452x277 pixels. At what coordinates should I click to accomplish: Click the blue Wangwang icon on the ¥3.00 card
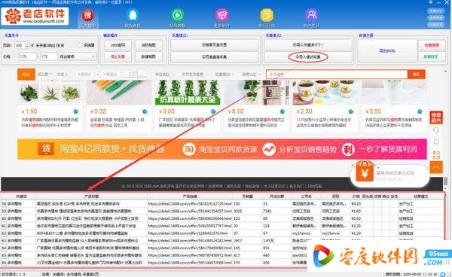[x=213, y=111]
